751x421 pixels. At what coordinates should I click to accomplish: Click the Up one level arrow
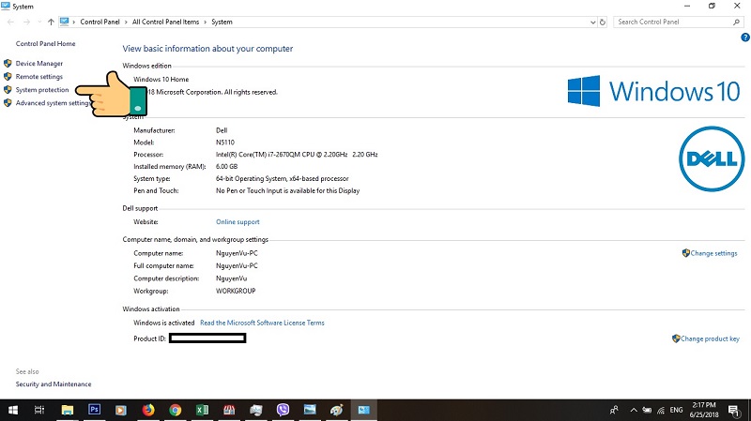[51, 22]
